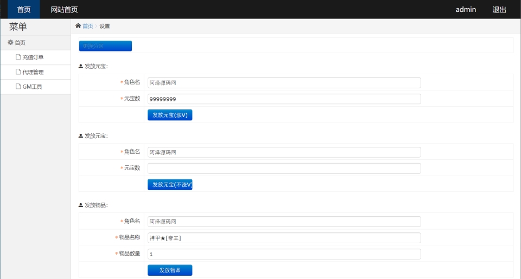Click the empty 元宝数 input field
This screenshot has width=521, height=279.
click(x=284, y=168)
